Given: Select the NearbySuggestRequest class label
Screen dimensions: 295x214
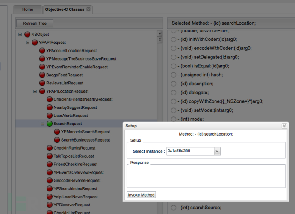Looking at the screenshot, I should tap(75, 107).
